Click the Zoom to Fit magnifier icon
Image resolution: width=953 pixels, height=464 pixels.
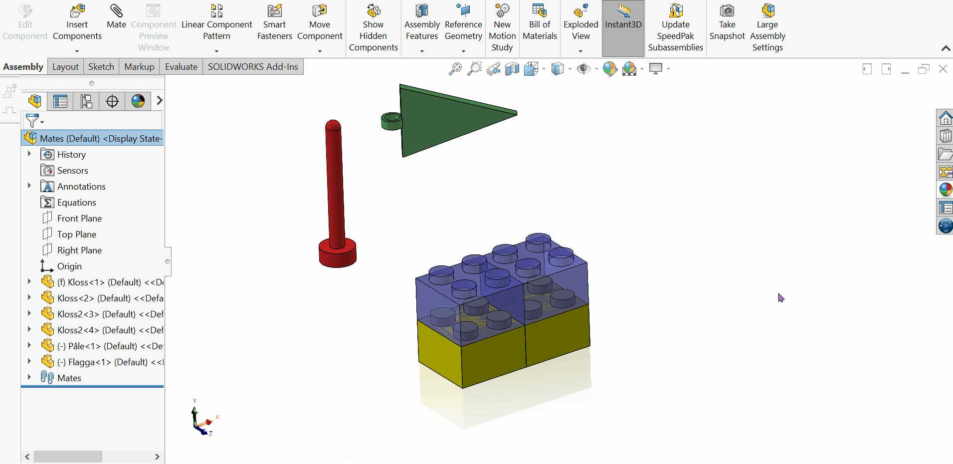[x=455, y=69]
